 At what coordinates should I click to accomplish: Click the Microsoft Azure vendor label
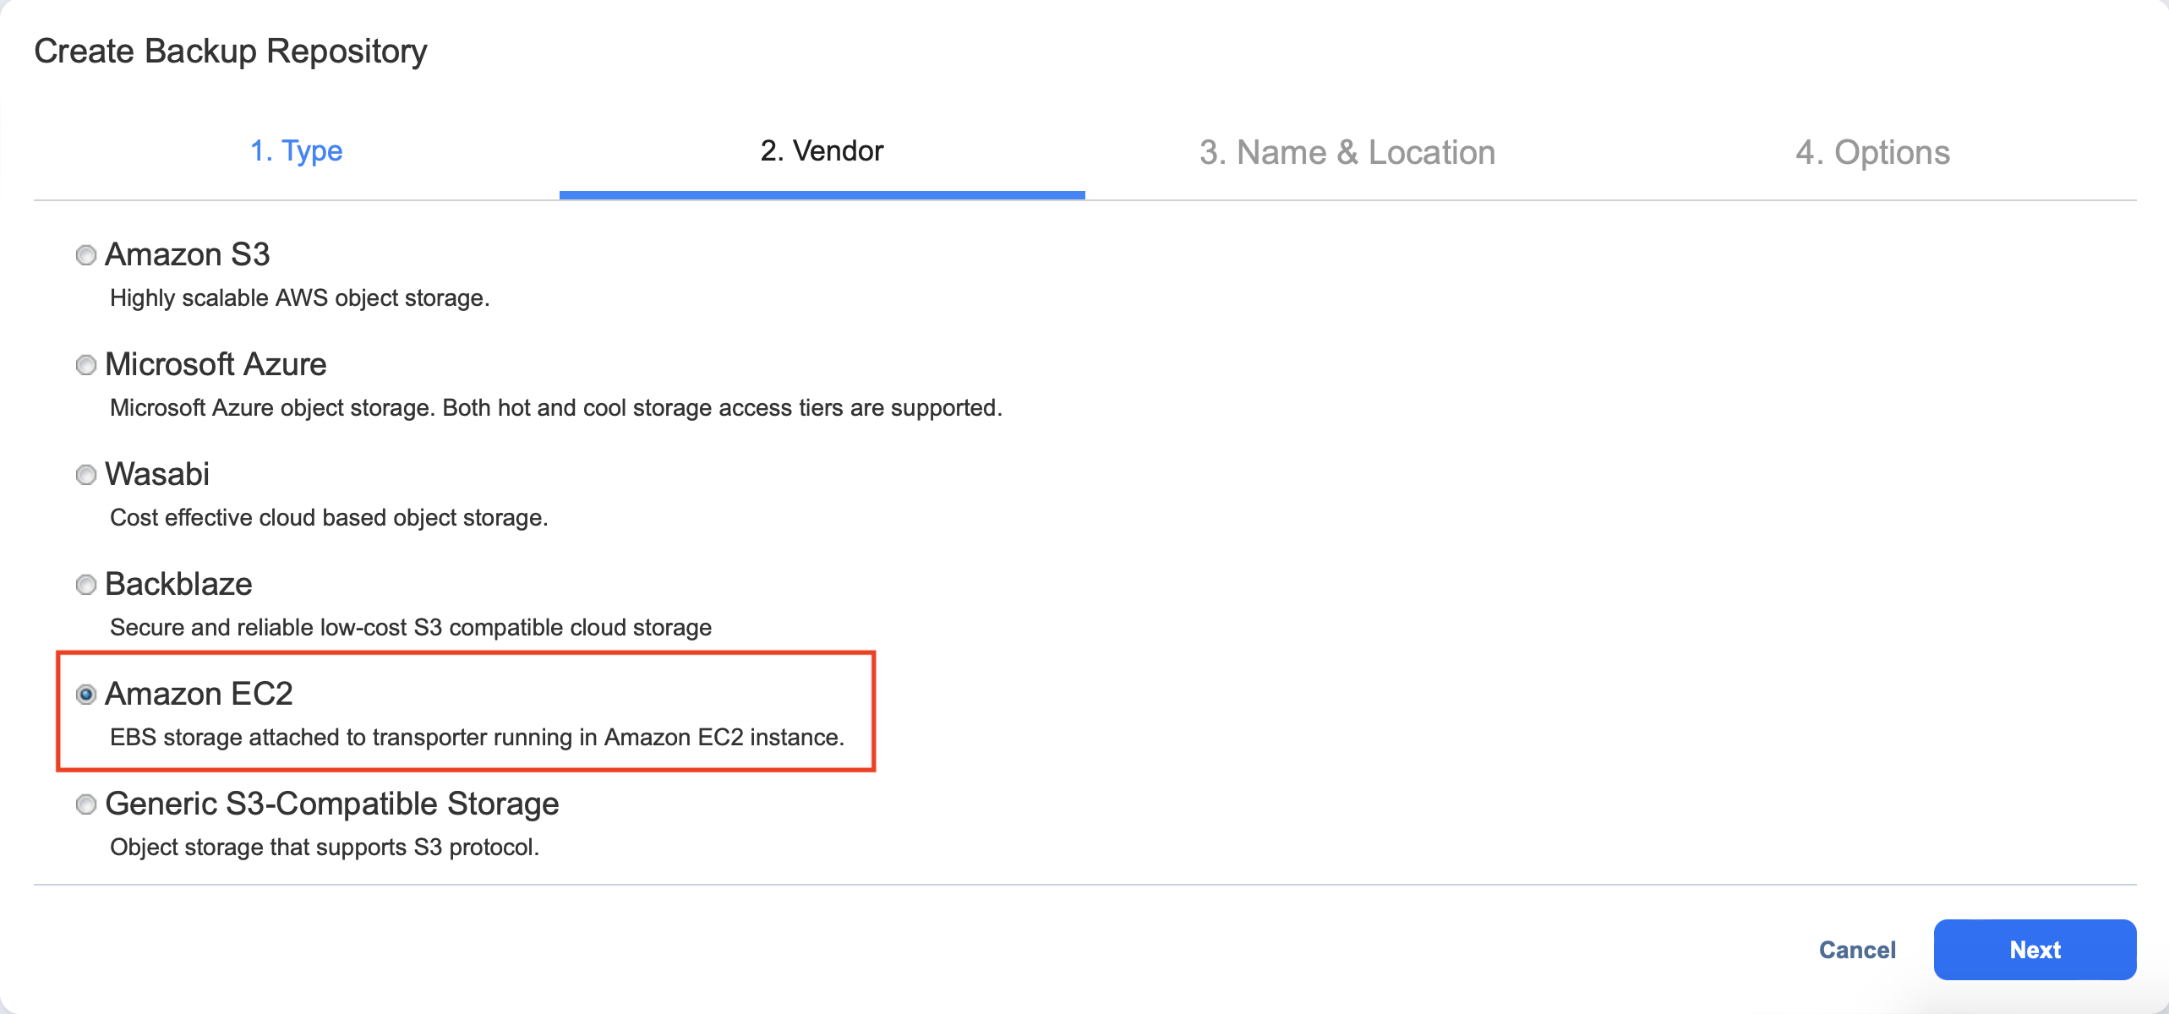216,364
